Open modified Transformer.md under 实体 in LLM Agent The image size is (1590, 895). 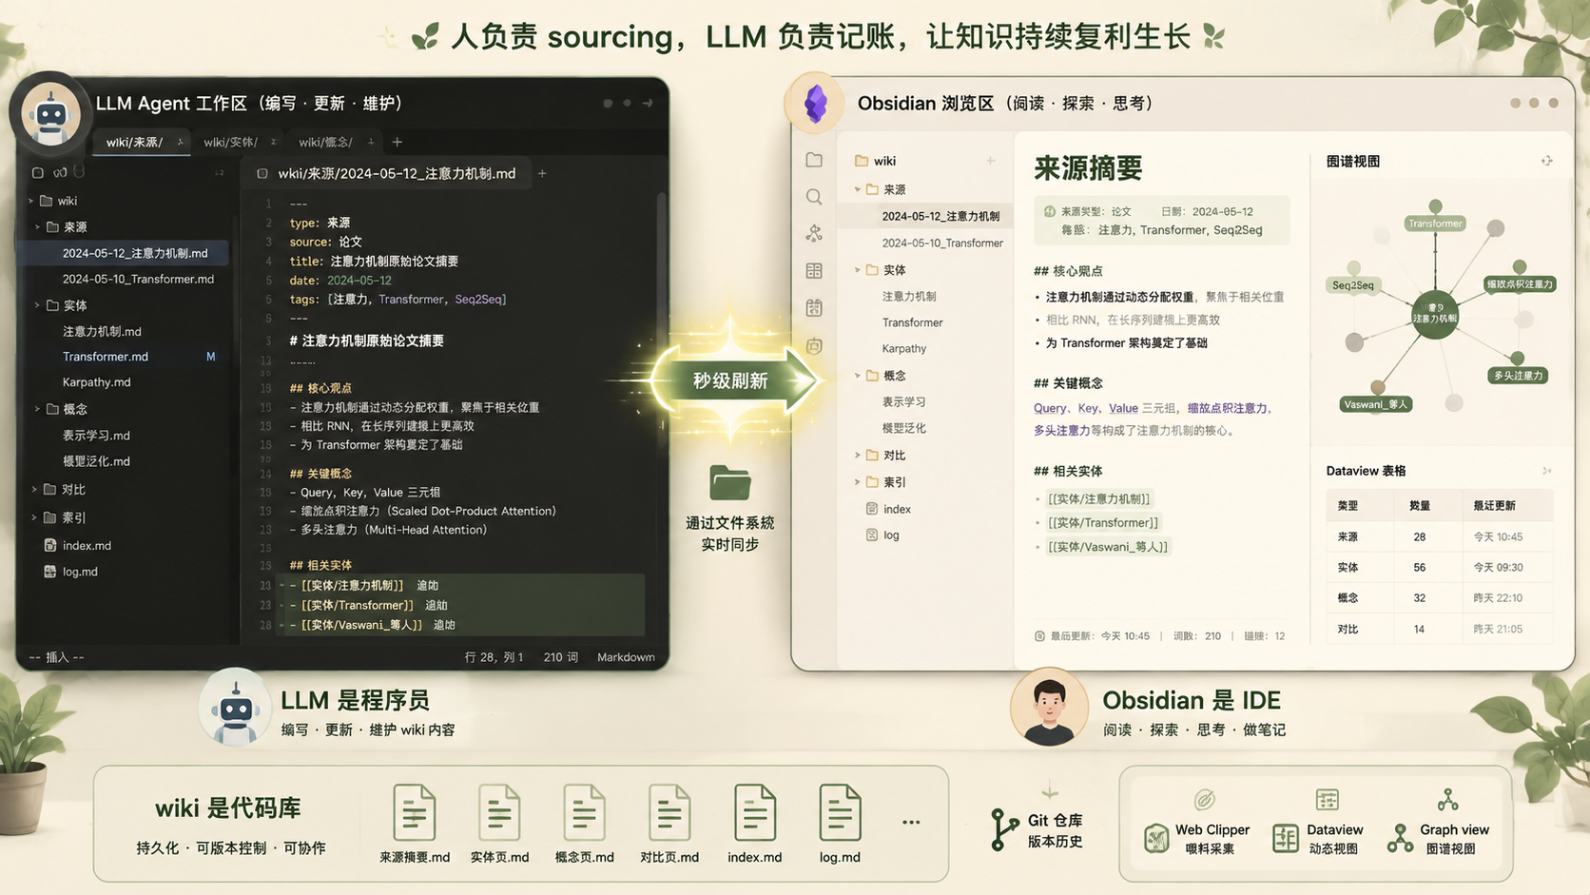pos(106,357)
